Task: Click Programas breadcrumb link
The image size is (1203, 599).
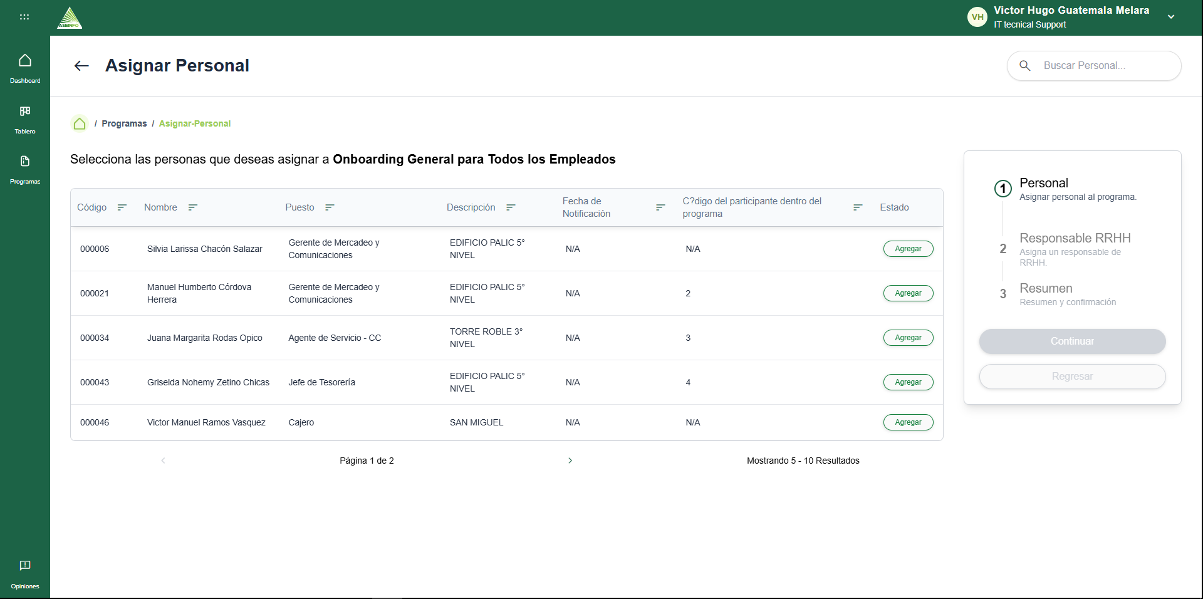Action: point(124,123)
